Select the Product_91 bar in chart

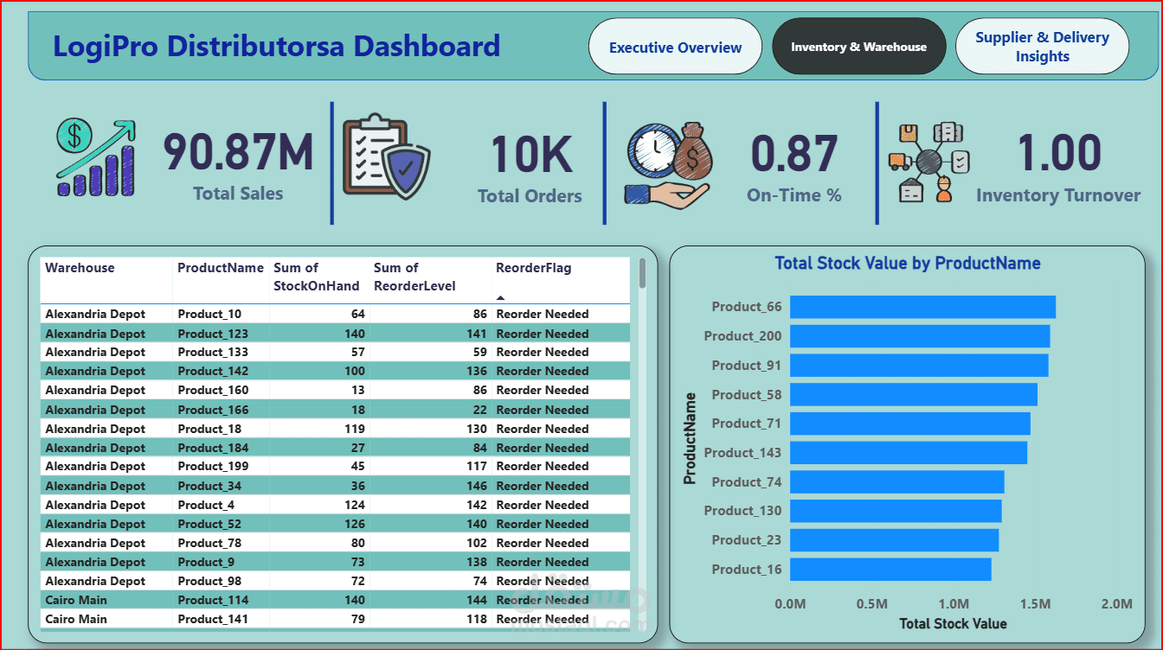coord(919,365)
